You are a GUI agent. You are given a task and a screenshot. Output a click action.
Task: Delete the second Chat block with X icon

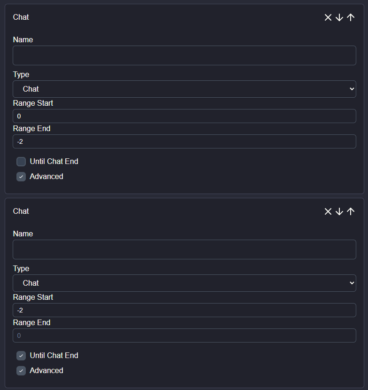pyautogui.click(x=328, y=211)
